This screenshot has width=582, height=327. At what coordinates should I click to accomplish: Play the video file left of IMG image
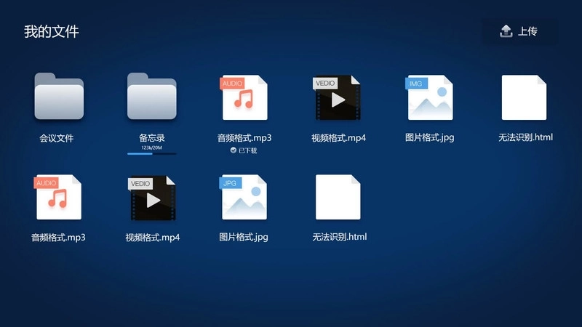click(338, 97)
